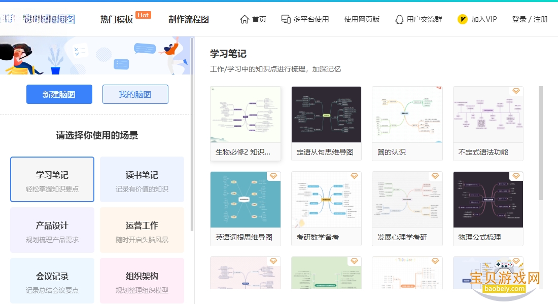Click the 我的脑图 button
The image size is (558, 304).
(135, 94)
